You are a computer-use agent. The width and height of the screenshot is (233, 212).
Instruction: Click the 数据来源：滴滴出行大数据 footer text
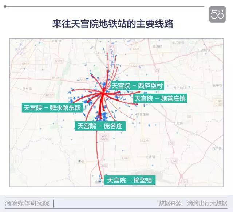(193, 203)
